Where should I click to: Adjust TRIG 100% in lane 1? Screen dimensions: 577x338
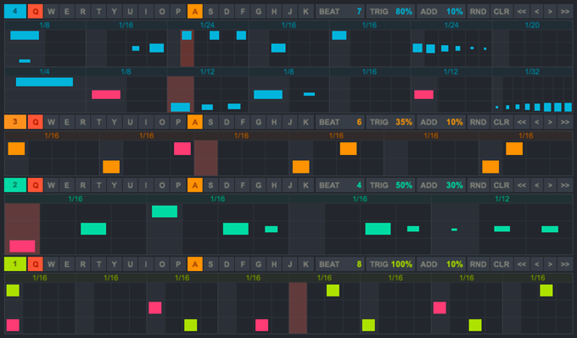391,264
